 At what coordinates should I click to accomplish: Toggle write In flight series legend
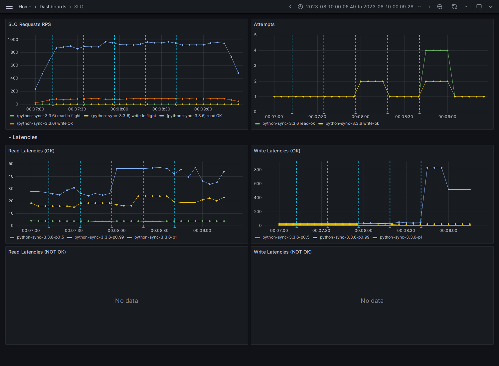click(x=124, y=116)
